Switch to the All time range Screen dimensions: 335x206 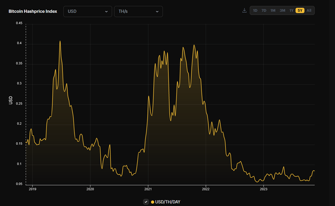309,11
